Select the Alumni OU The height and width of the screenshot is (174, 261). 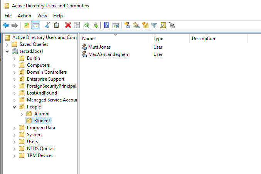(42, 114)
